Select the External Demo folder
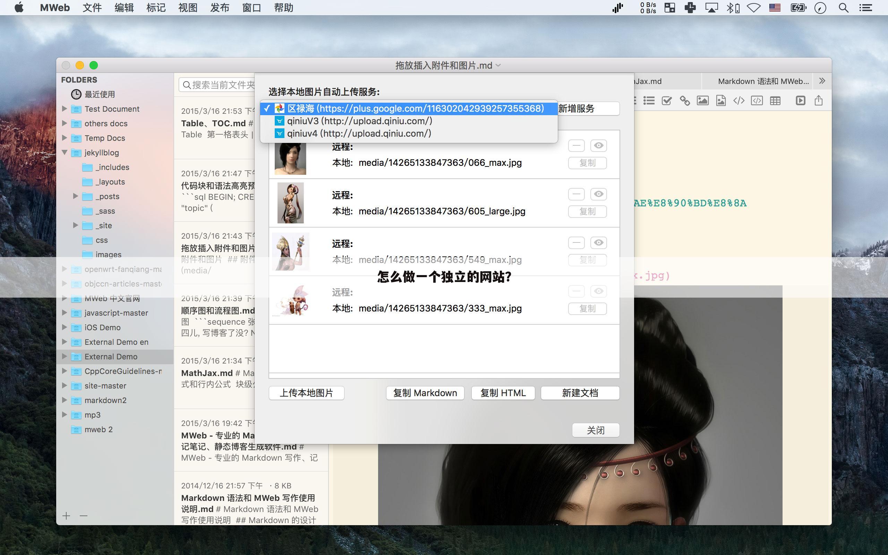Image resolution: width=888 pixels, height=555 pixels. (x=115, y=357)
